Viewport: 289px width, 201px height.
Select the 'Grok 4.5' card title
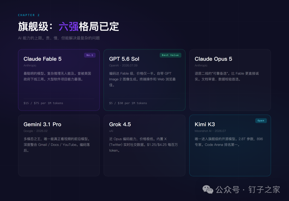pyautogui.click(x=120, y=124)
